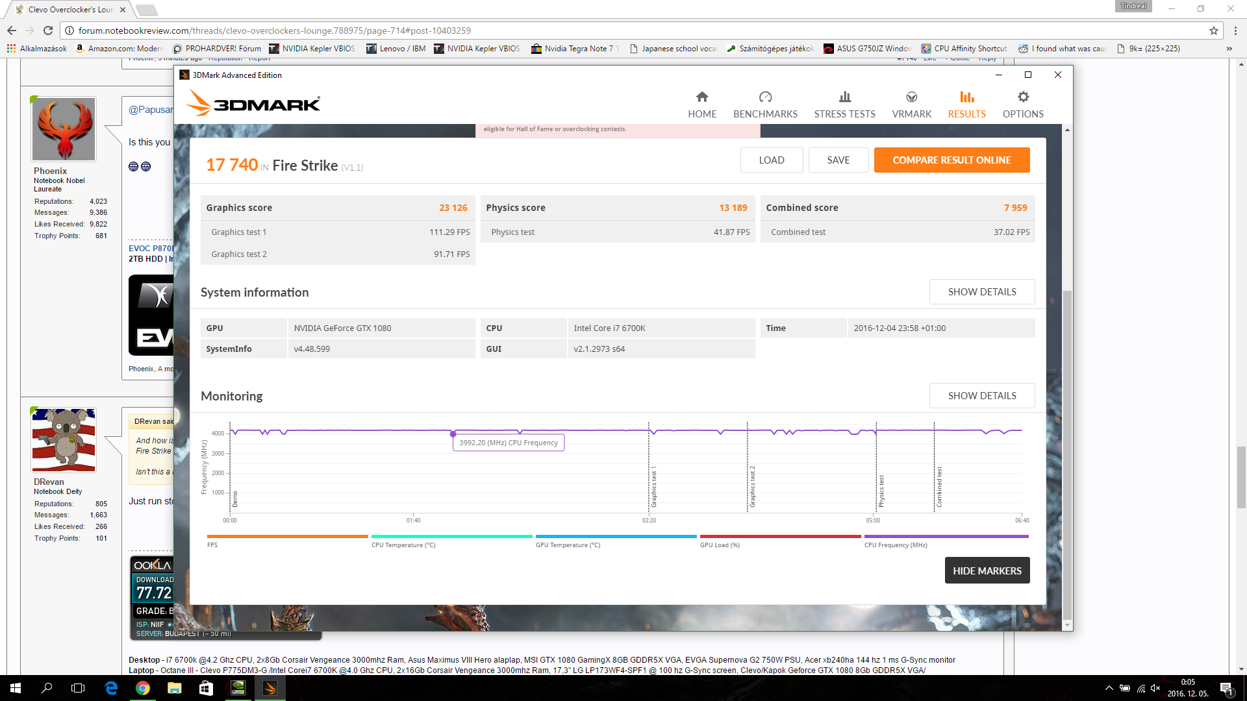
Task: Switch to 3DMark taskbar icon
Action: (270, 688)
